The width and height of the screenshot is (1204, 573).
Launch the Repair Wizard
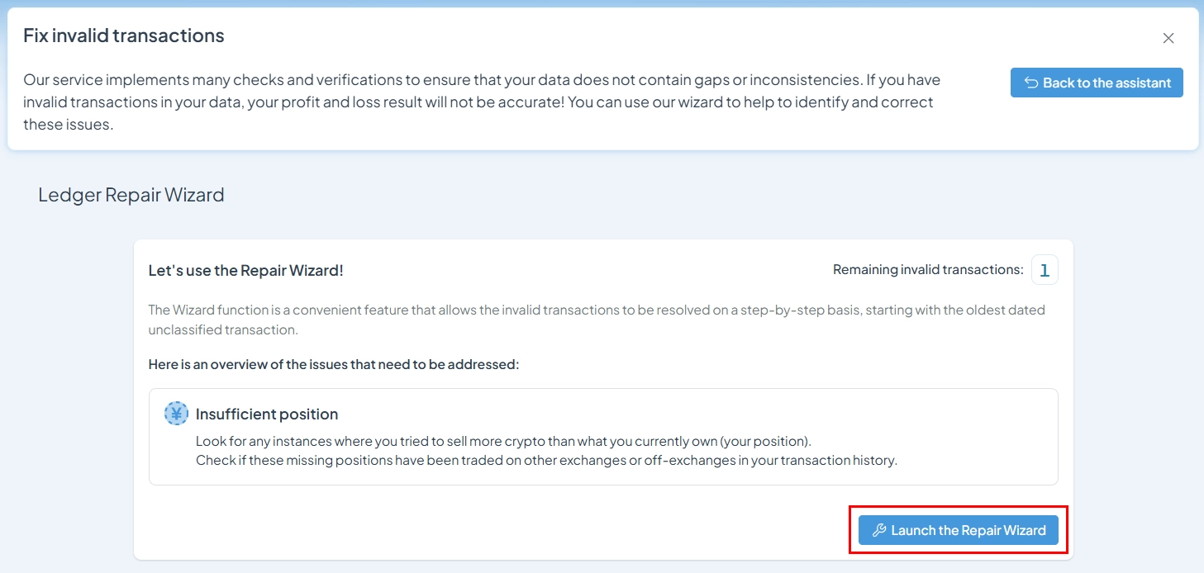coord(959,530)
